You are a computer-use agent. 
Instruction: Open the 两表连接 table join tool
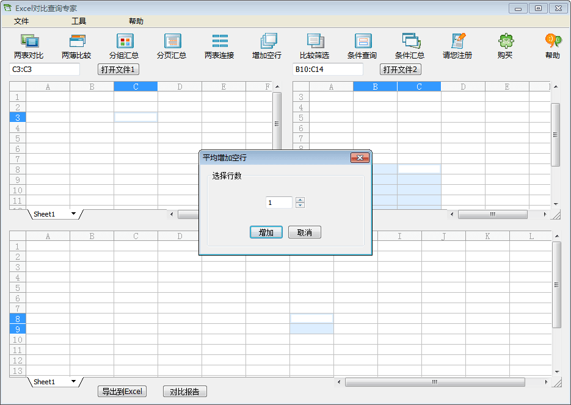[x=219, y=42]
